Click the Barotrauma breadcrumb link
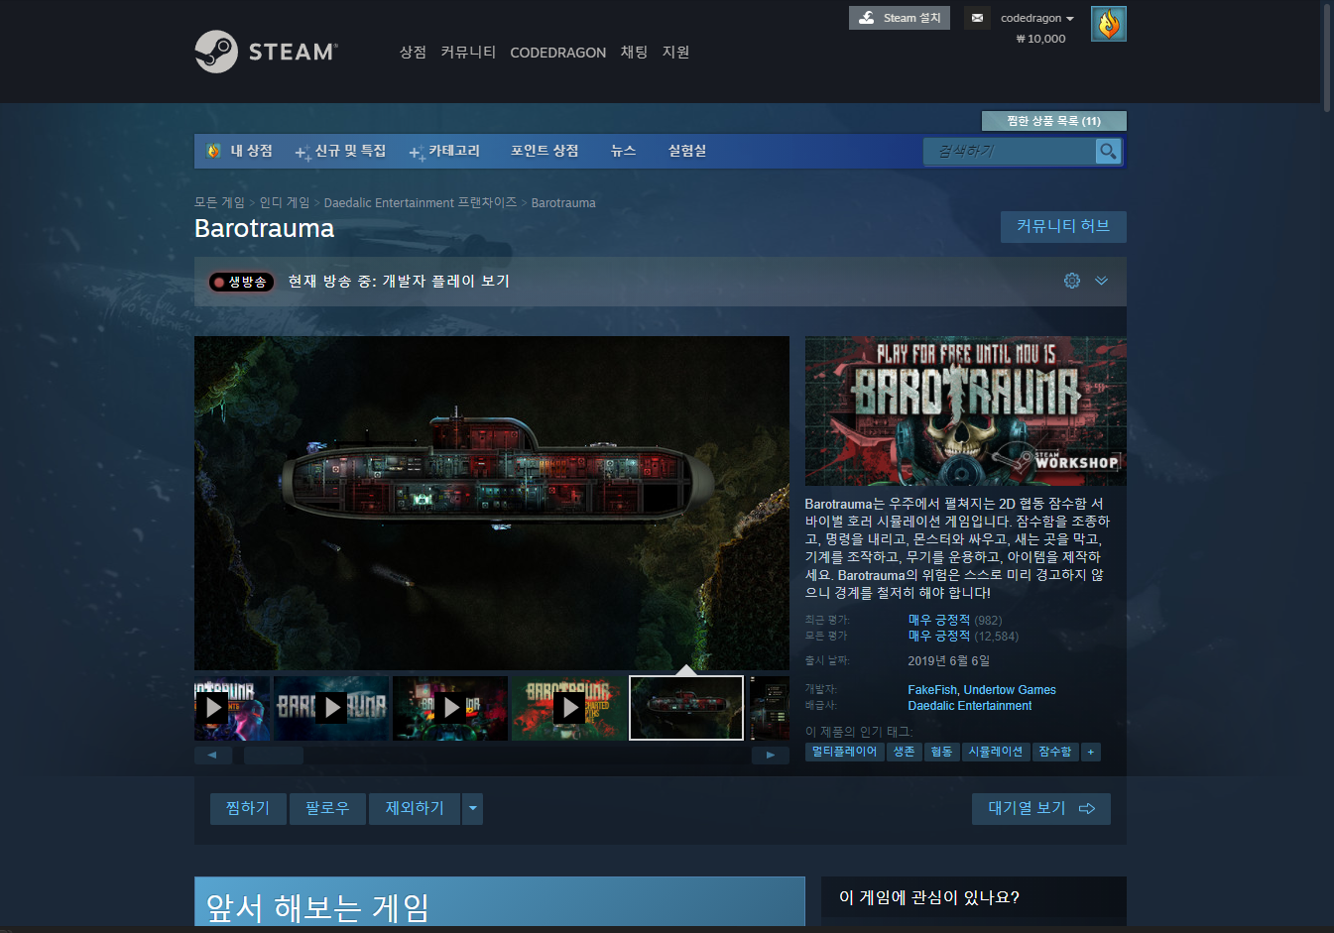Viewport: 1334px width, 933px height. point(563,202)
